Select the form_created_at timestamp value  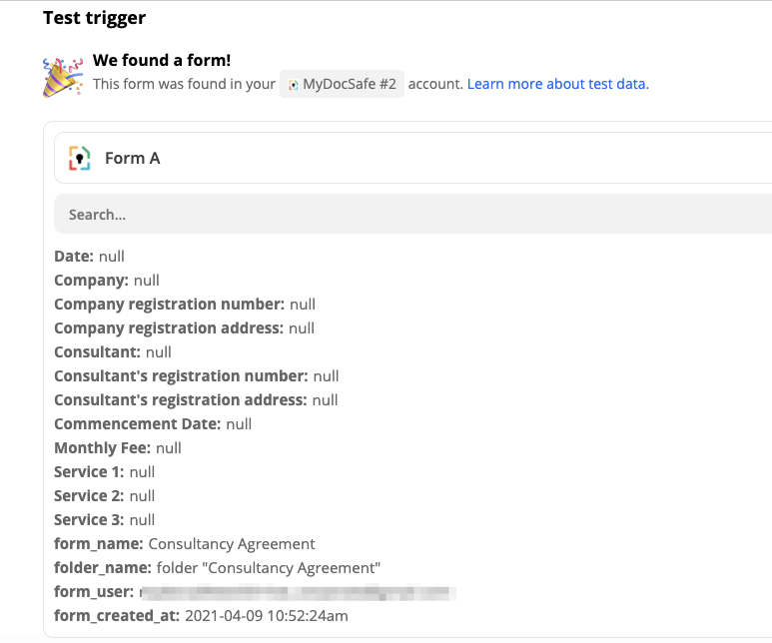tap(267, 616)
